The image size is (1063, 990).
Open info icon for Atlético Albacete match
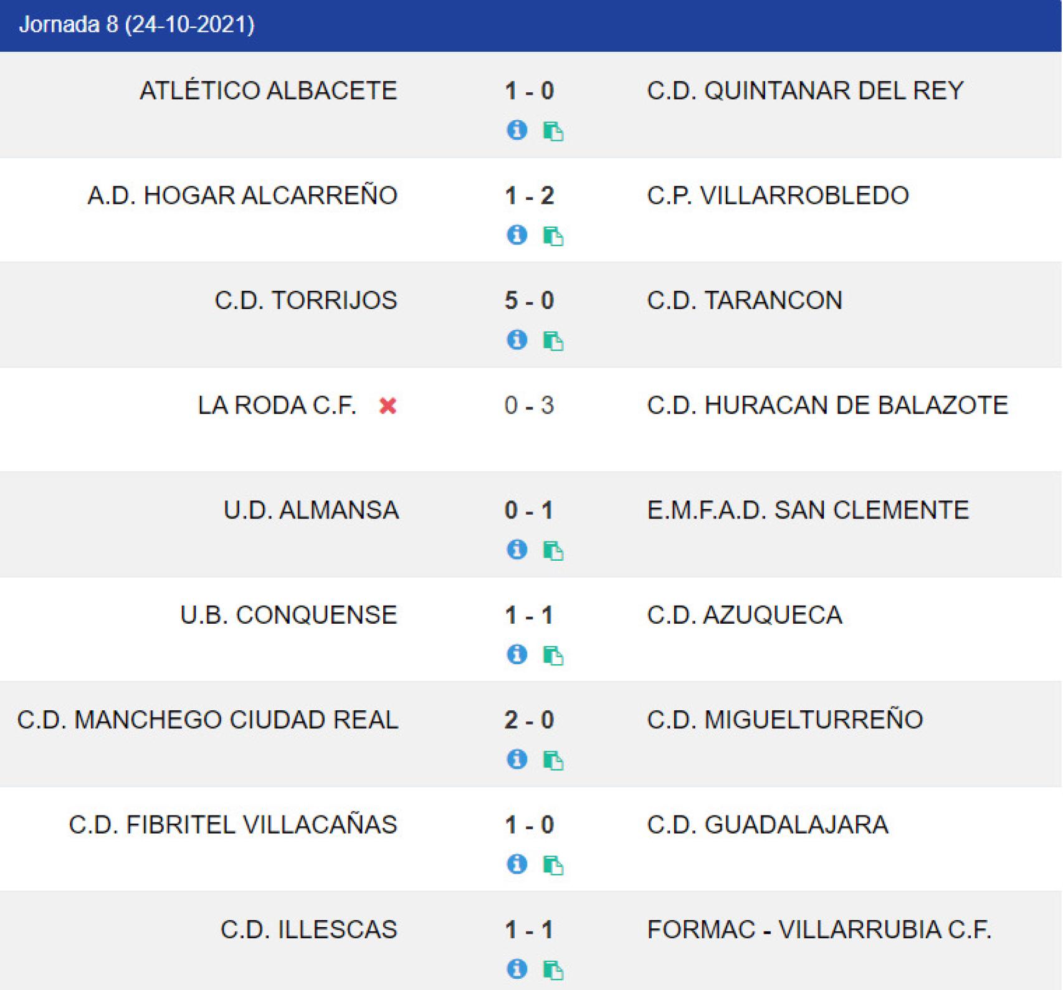[x=517, y=130]
